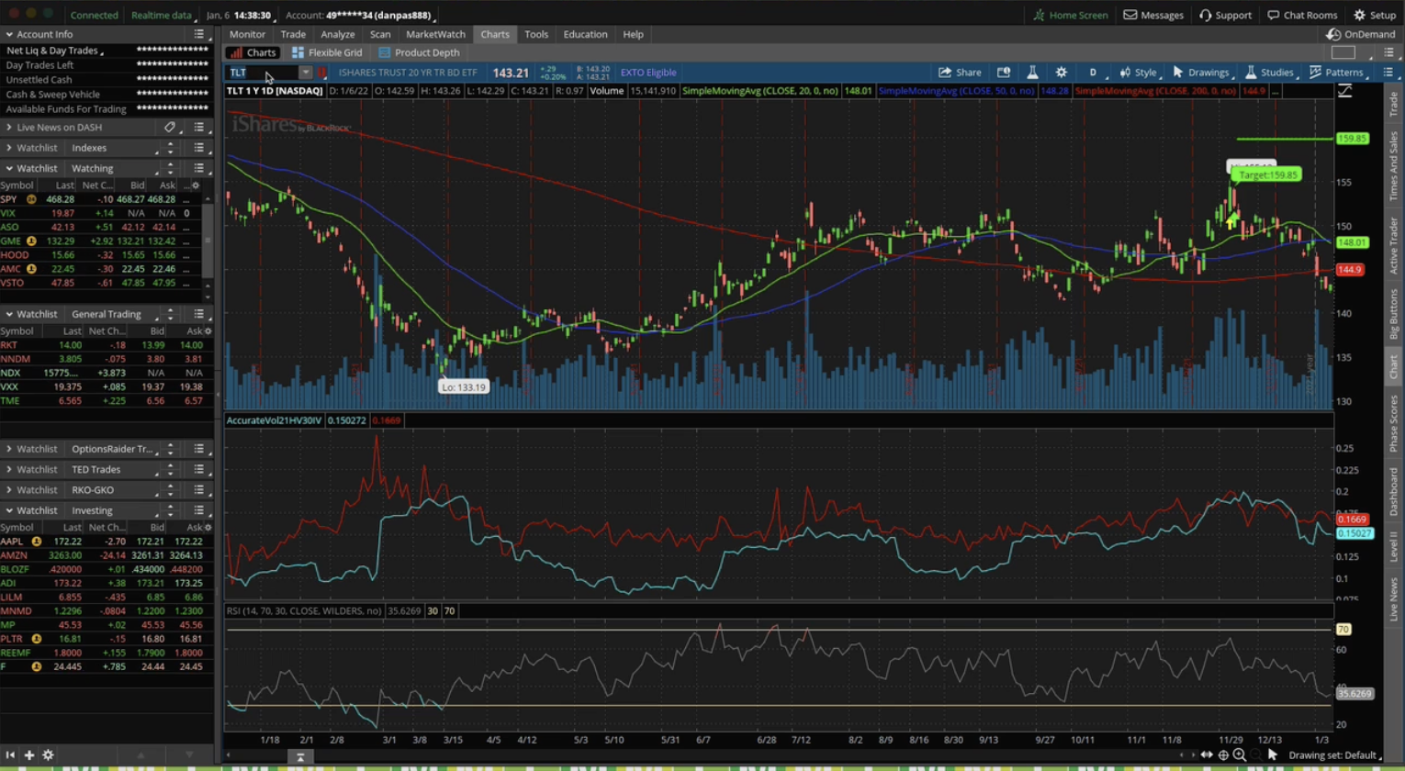
Task: Select AAPL in the Investing watchlist
Action: point(106,542)
